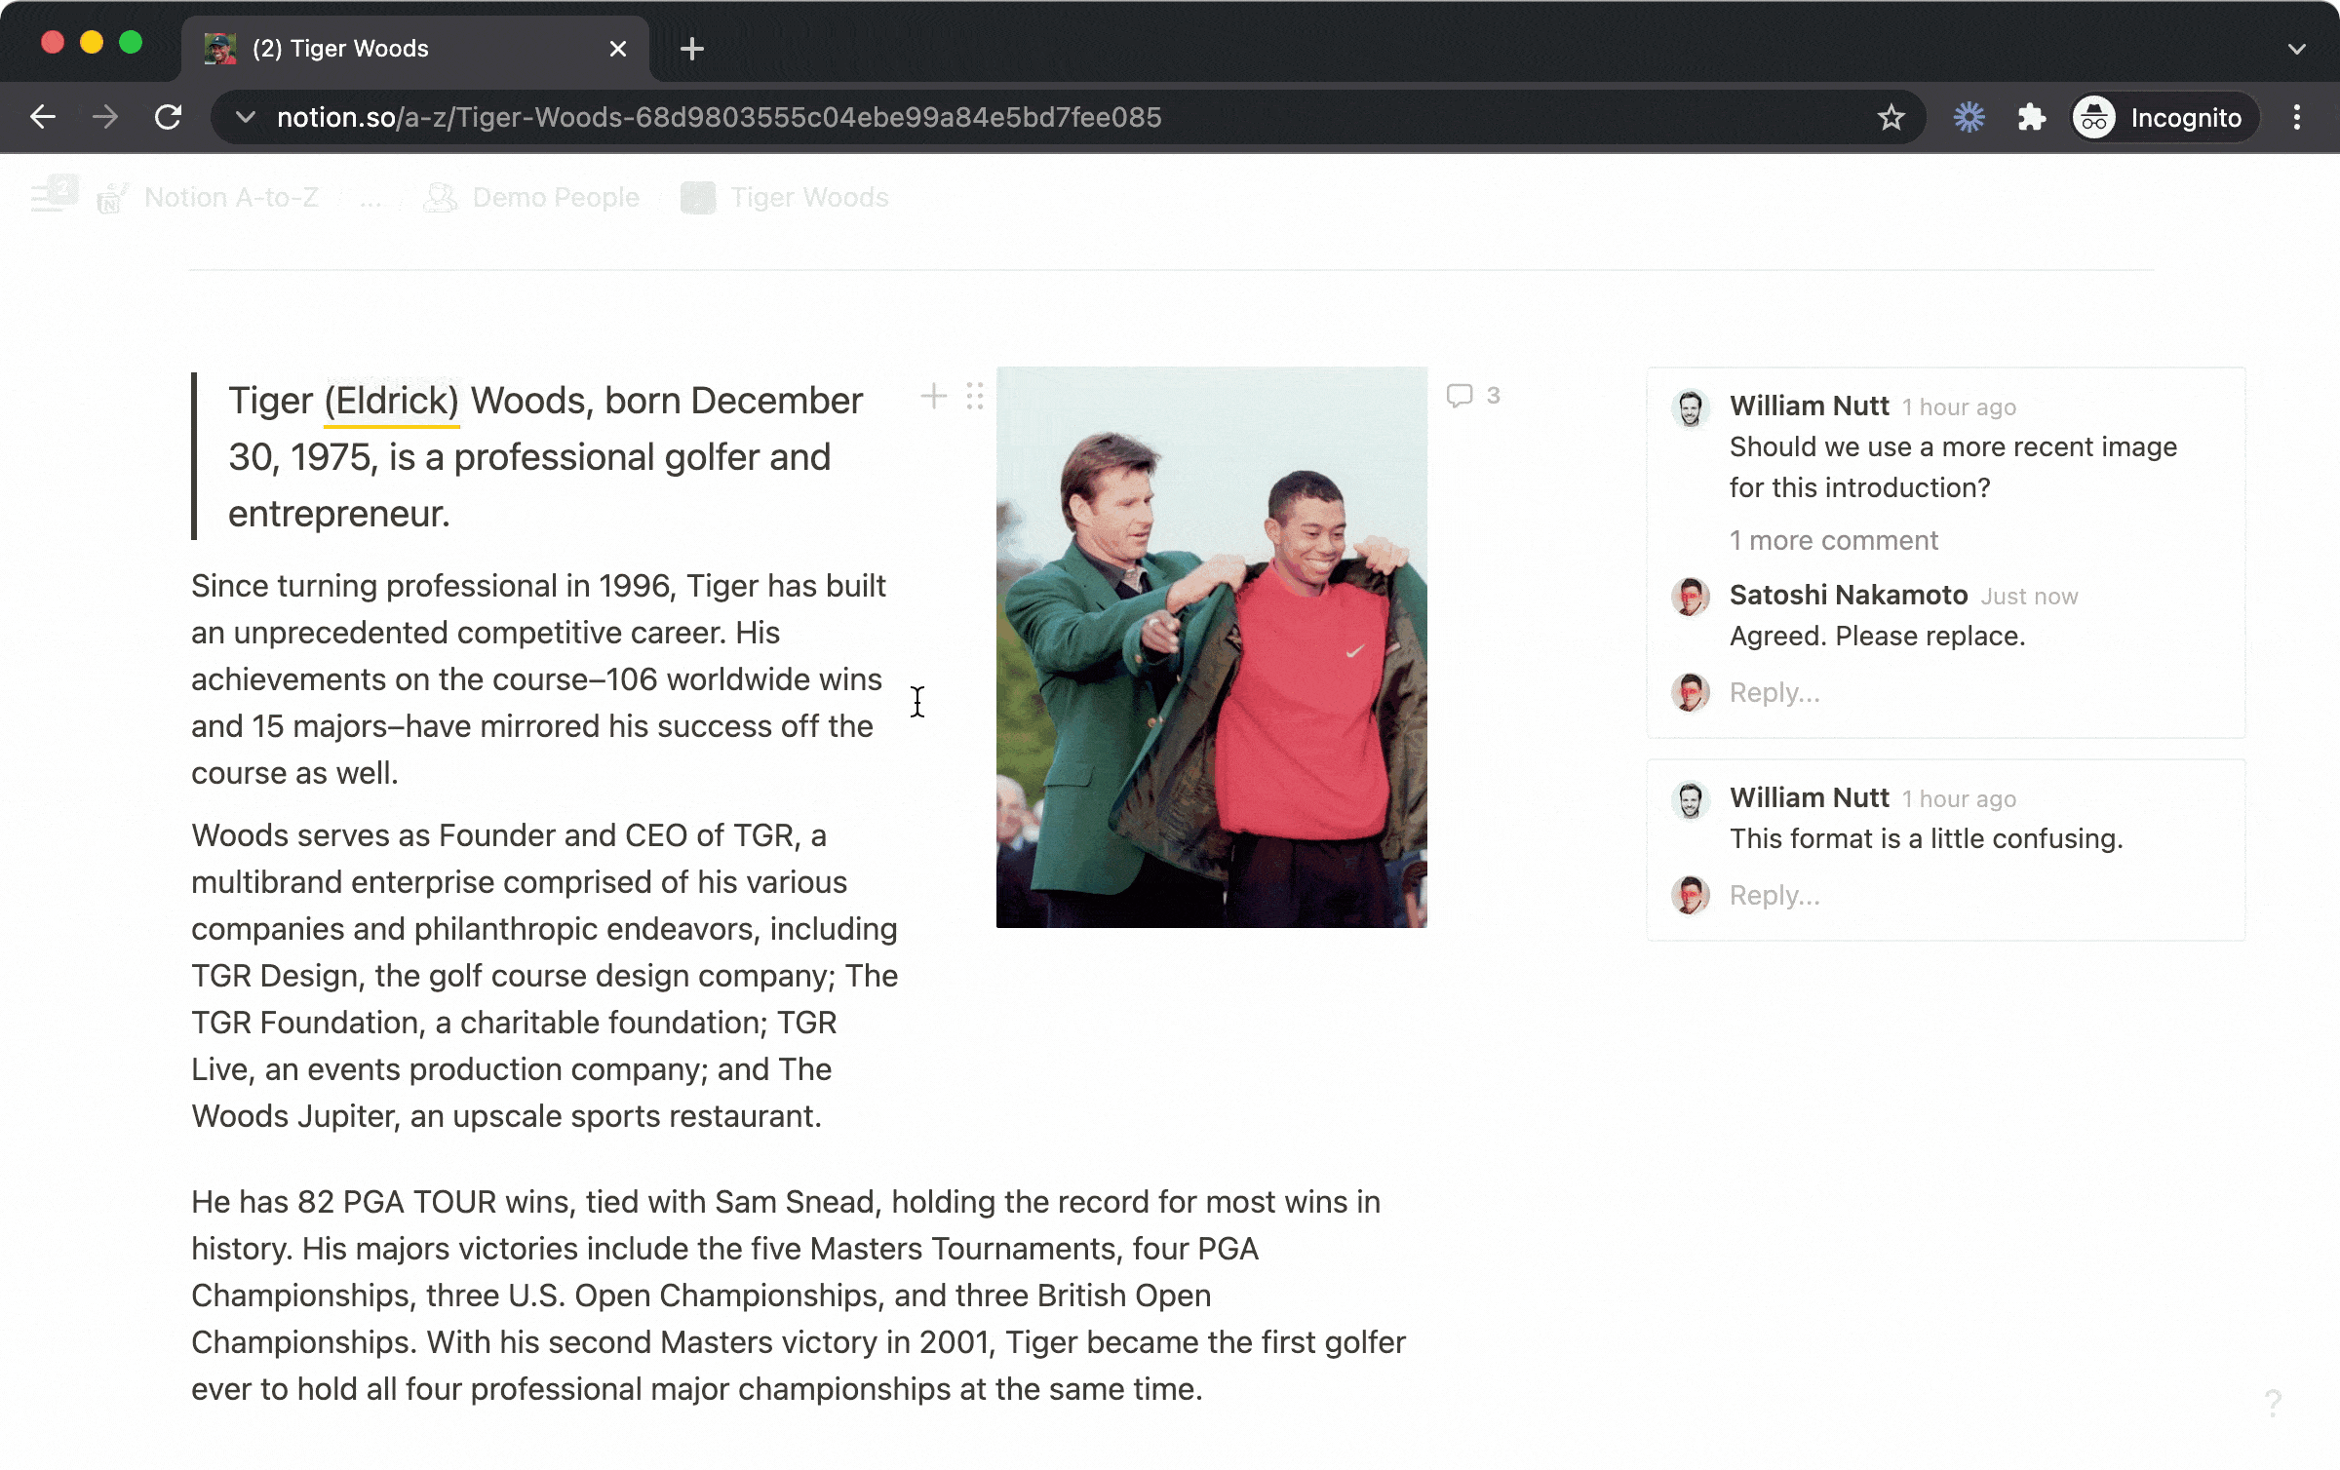Show 1 more comment in the thread
This screenshot has height=1470, width=2340.
[x=1833, y=540]
